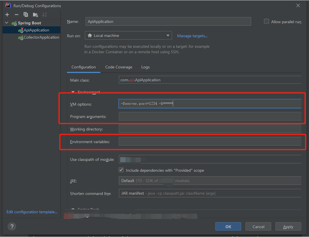The width and height of the screenshot is (309, 237).
Task: Sort configurations alphabetically
Action: tap(44, 15)
